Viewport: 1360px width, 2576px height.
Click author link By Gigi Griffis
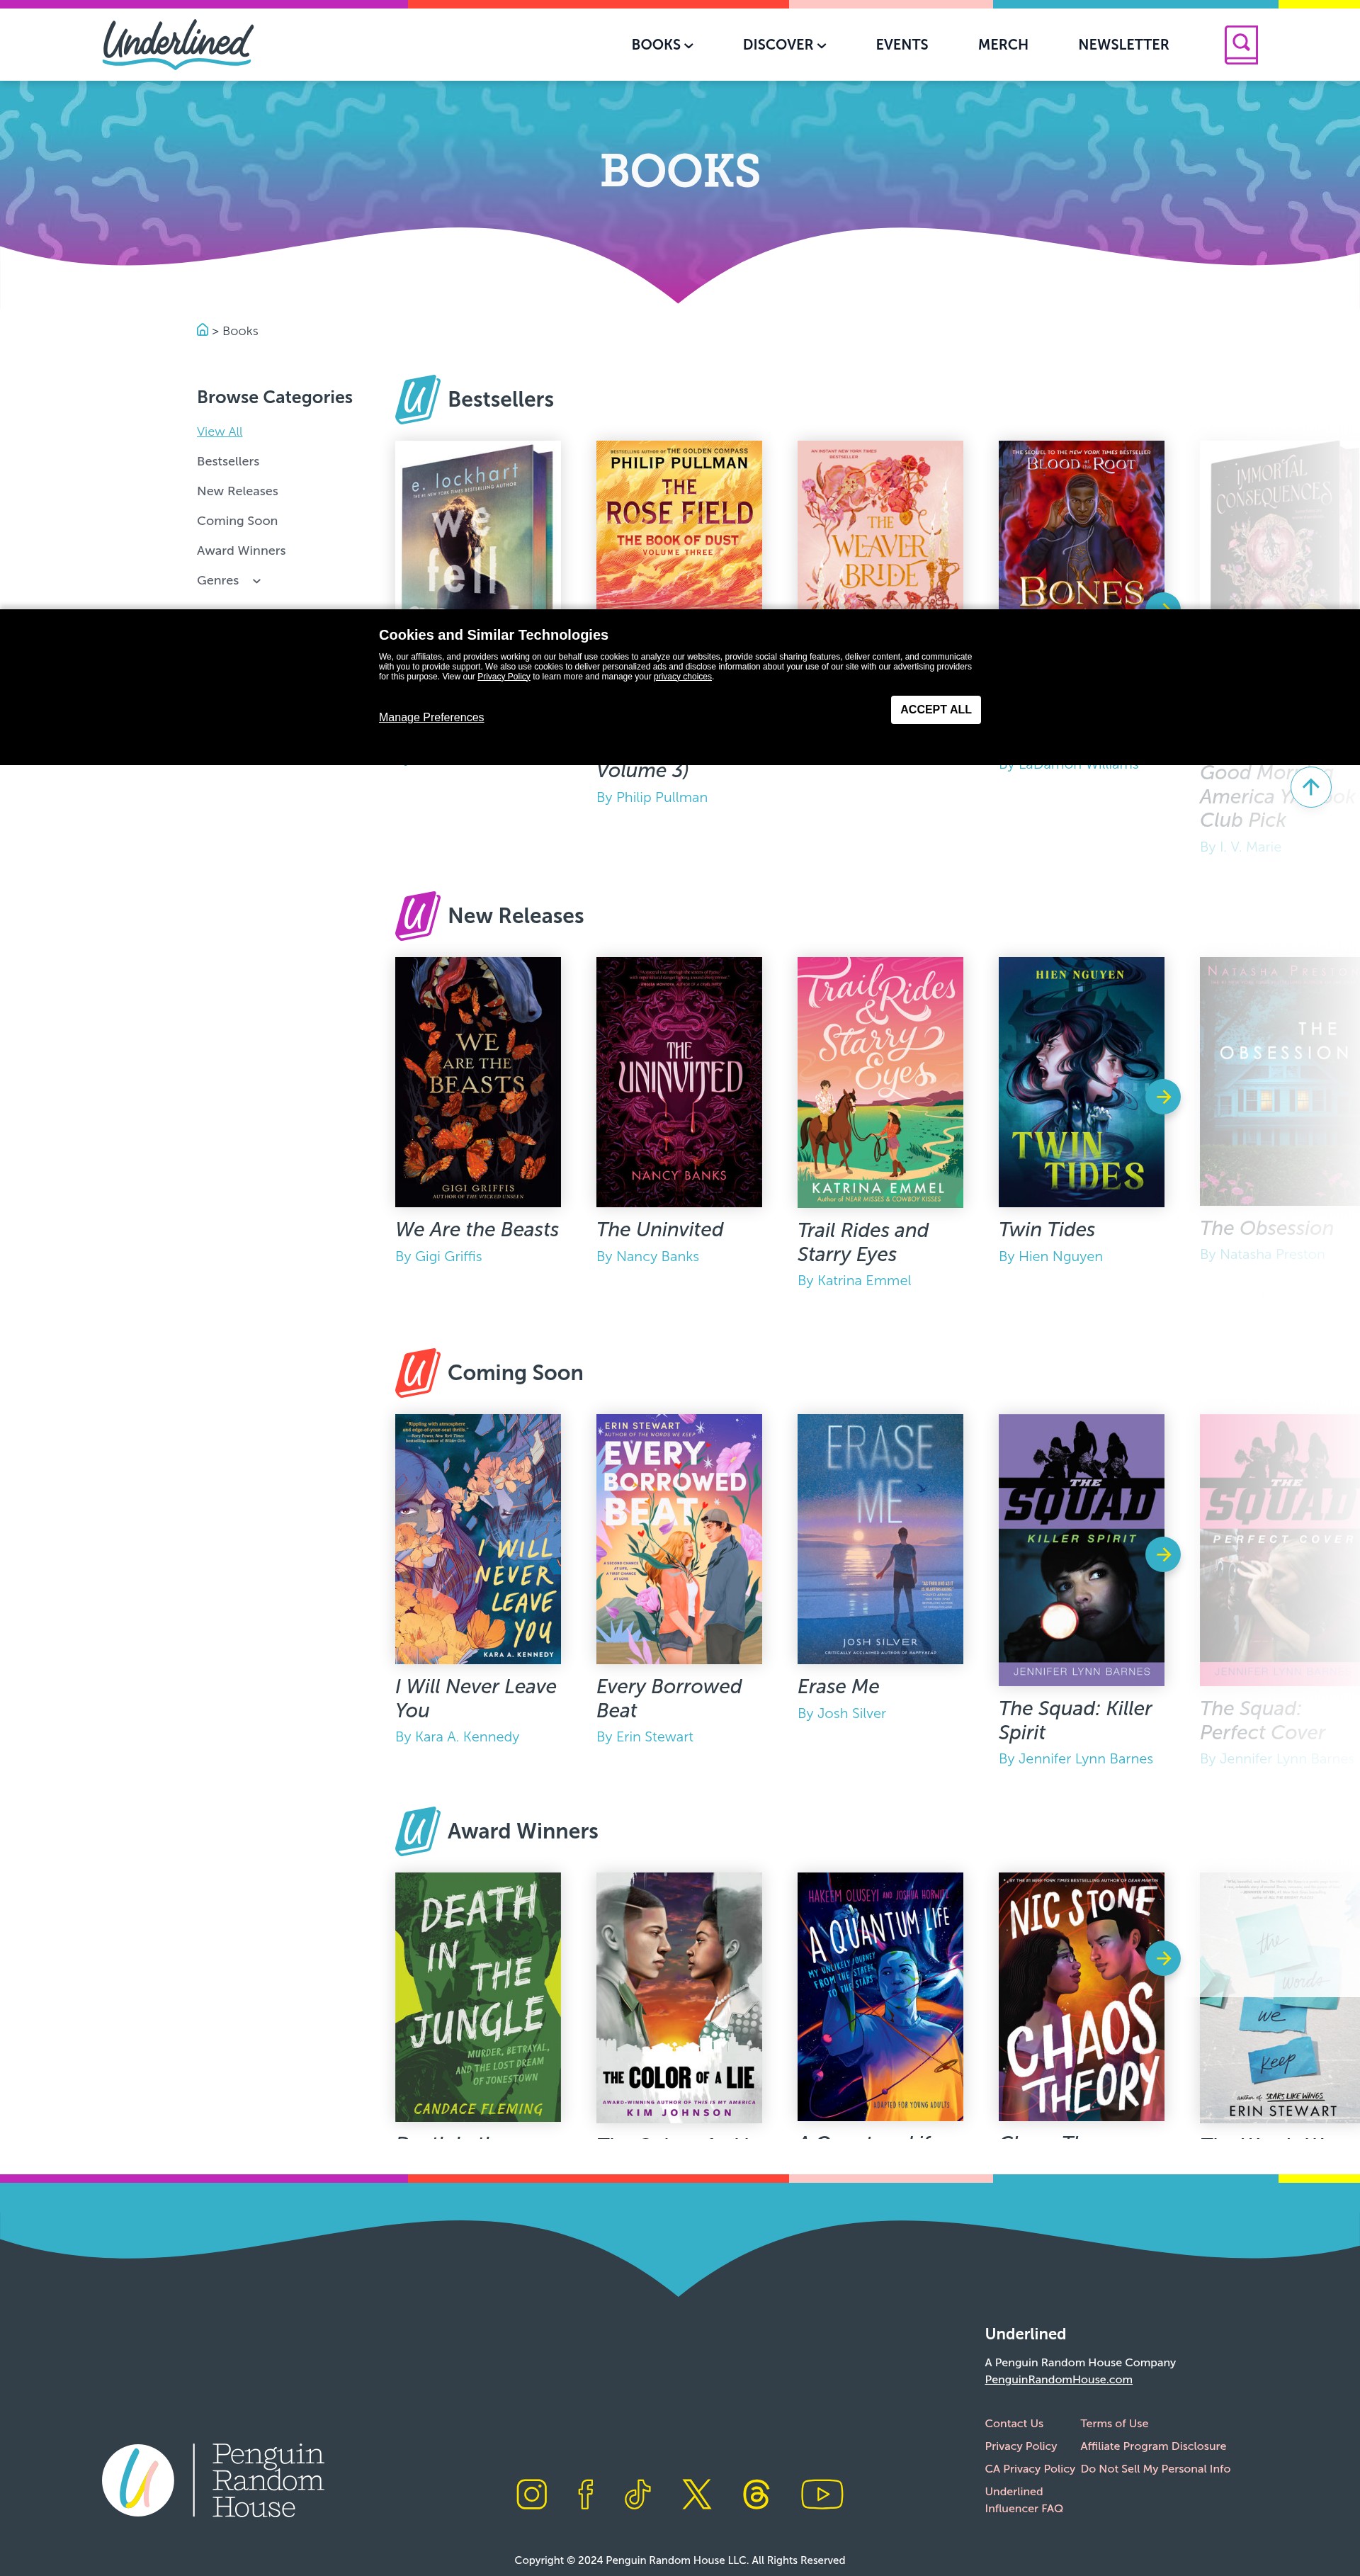[438, 1256]
